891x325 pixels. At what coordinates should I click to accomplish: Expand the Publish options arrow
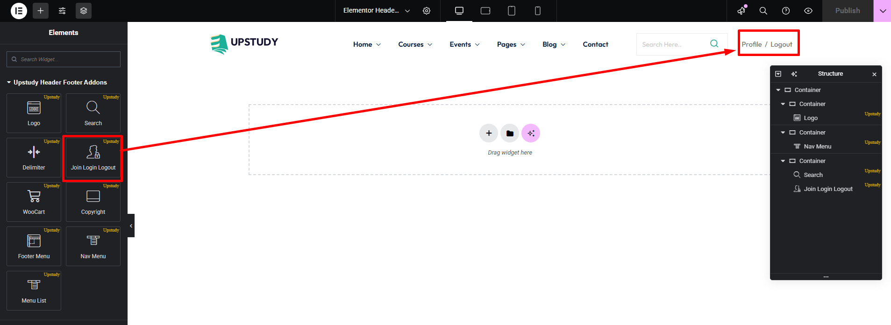882,11
